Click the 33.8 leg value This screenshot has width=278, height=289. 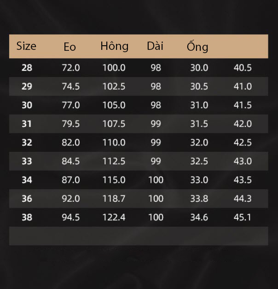tap(199, 199)
